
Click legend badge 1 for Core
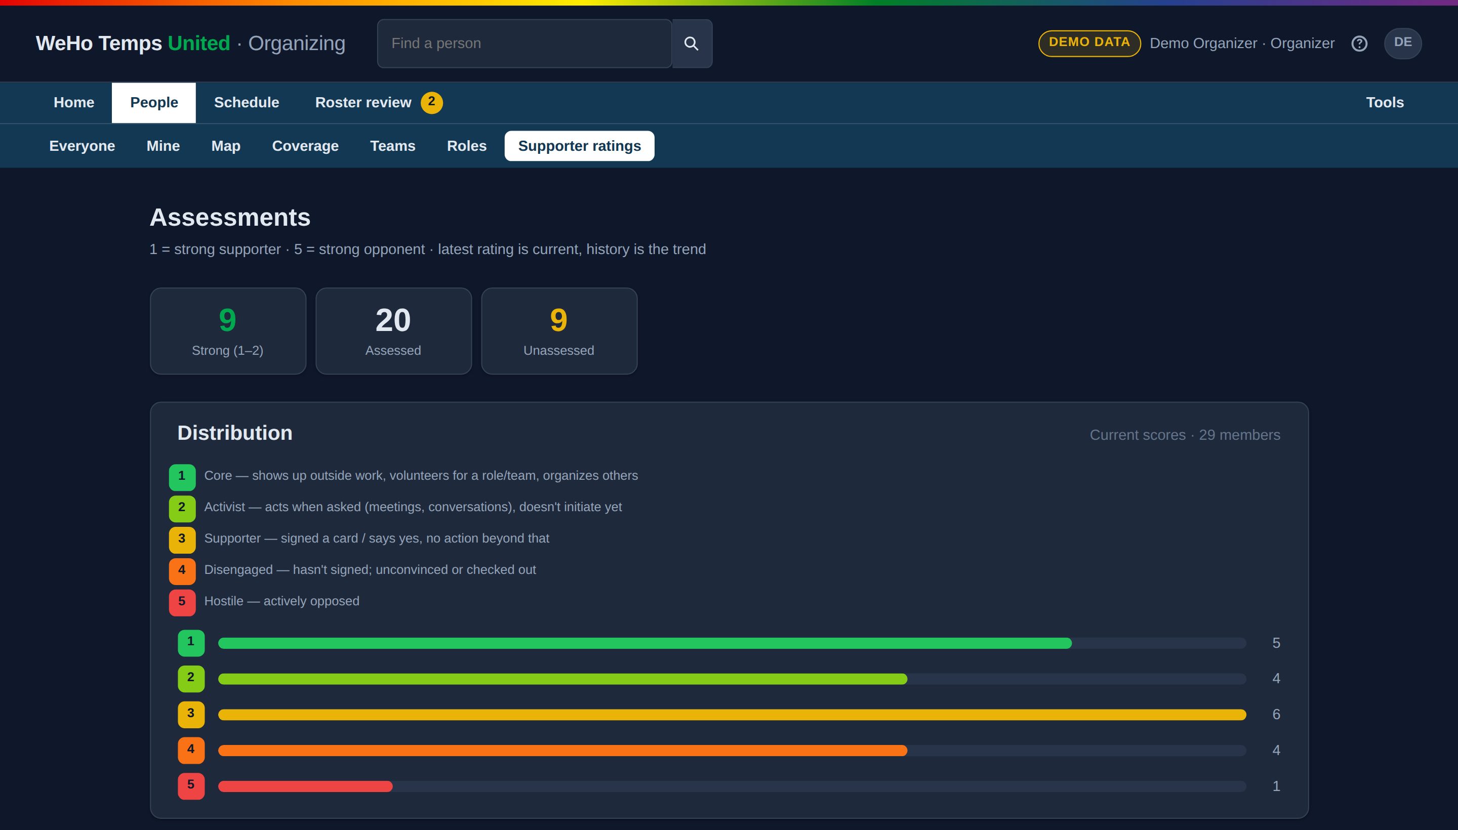(182, 477)
